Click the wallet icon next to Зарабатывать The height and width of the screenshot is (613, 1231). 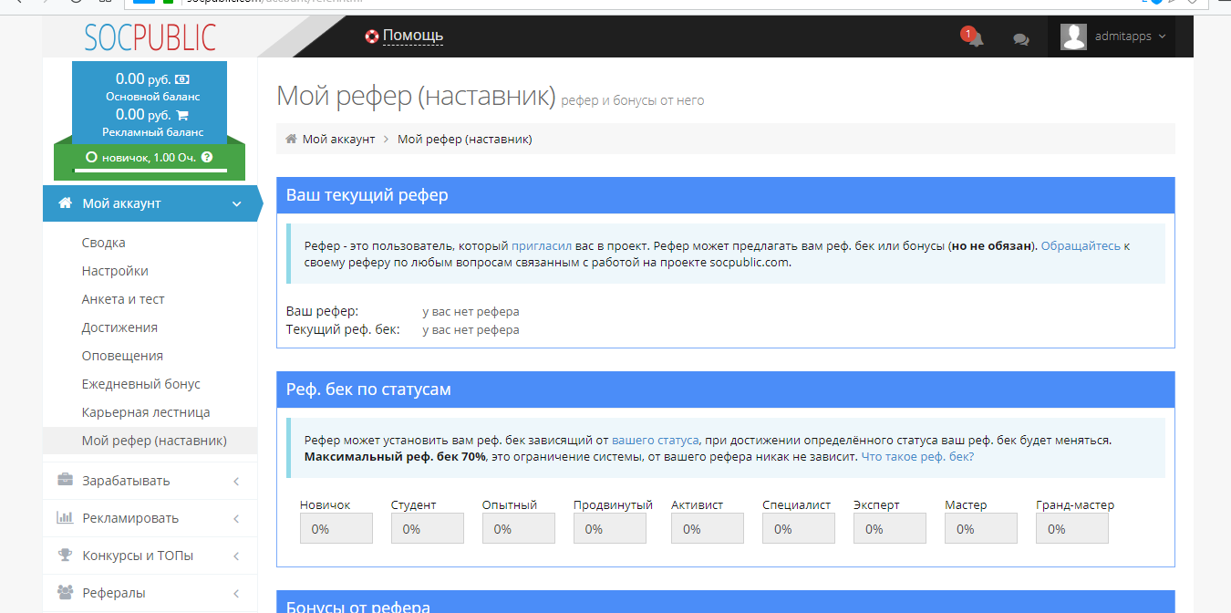click(64, 479)
